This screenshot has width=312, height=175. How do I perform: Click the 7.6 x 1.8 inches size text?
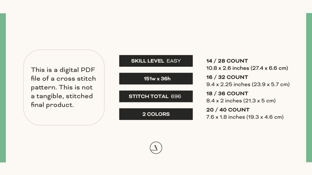coord(245,117)
